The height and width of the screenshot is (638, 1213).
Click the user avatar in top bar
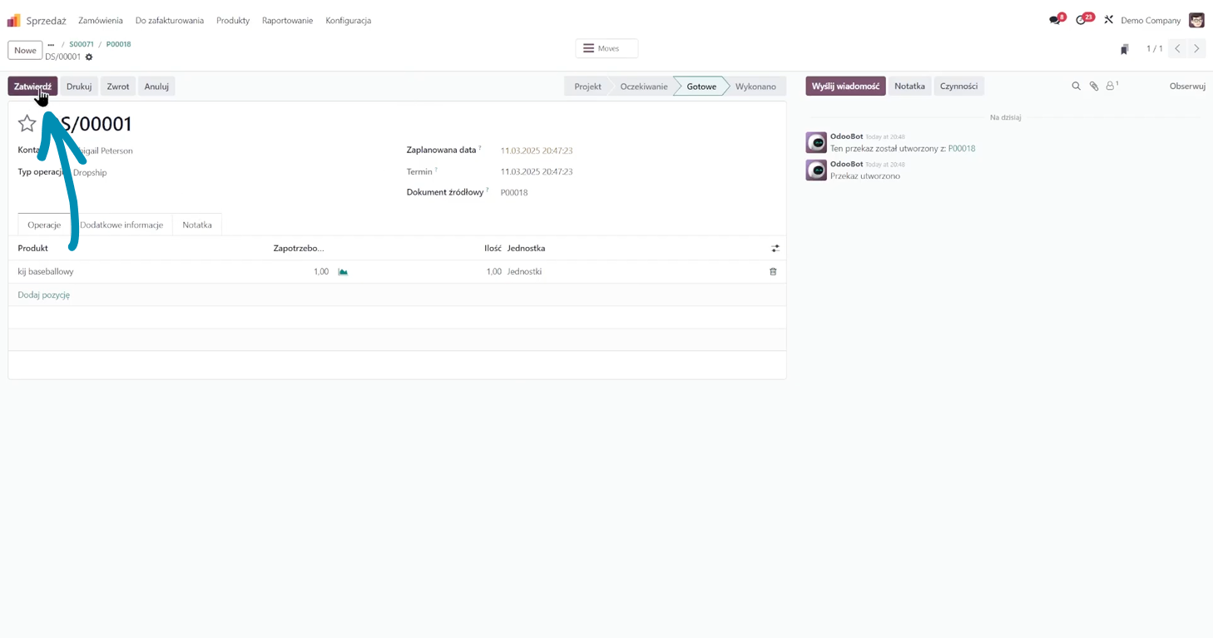(1196, 20)
